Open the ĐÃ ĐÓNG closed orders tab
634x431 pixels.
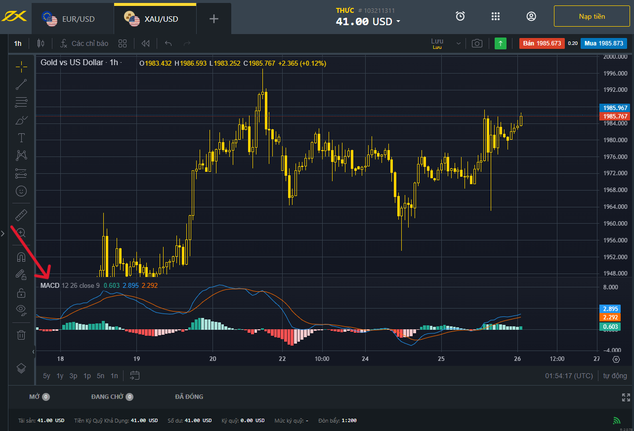click(189, 396)
